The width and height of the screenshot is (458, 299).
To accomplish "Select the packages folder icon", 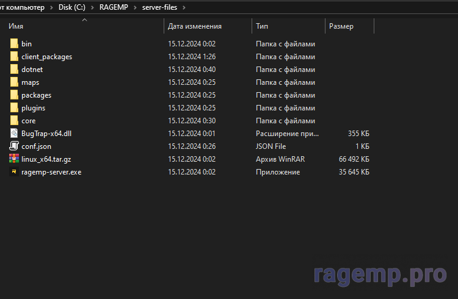I will click(14, 95).
